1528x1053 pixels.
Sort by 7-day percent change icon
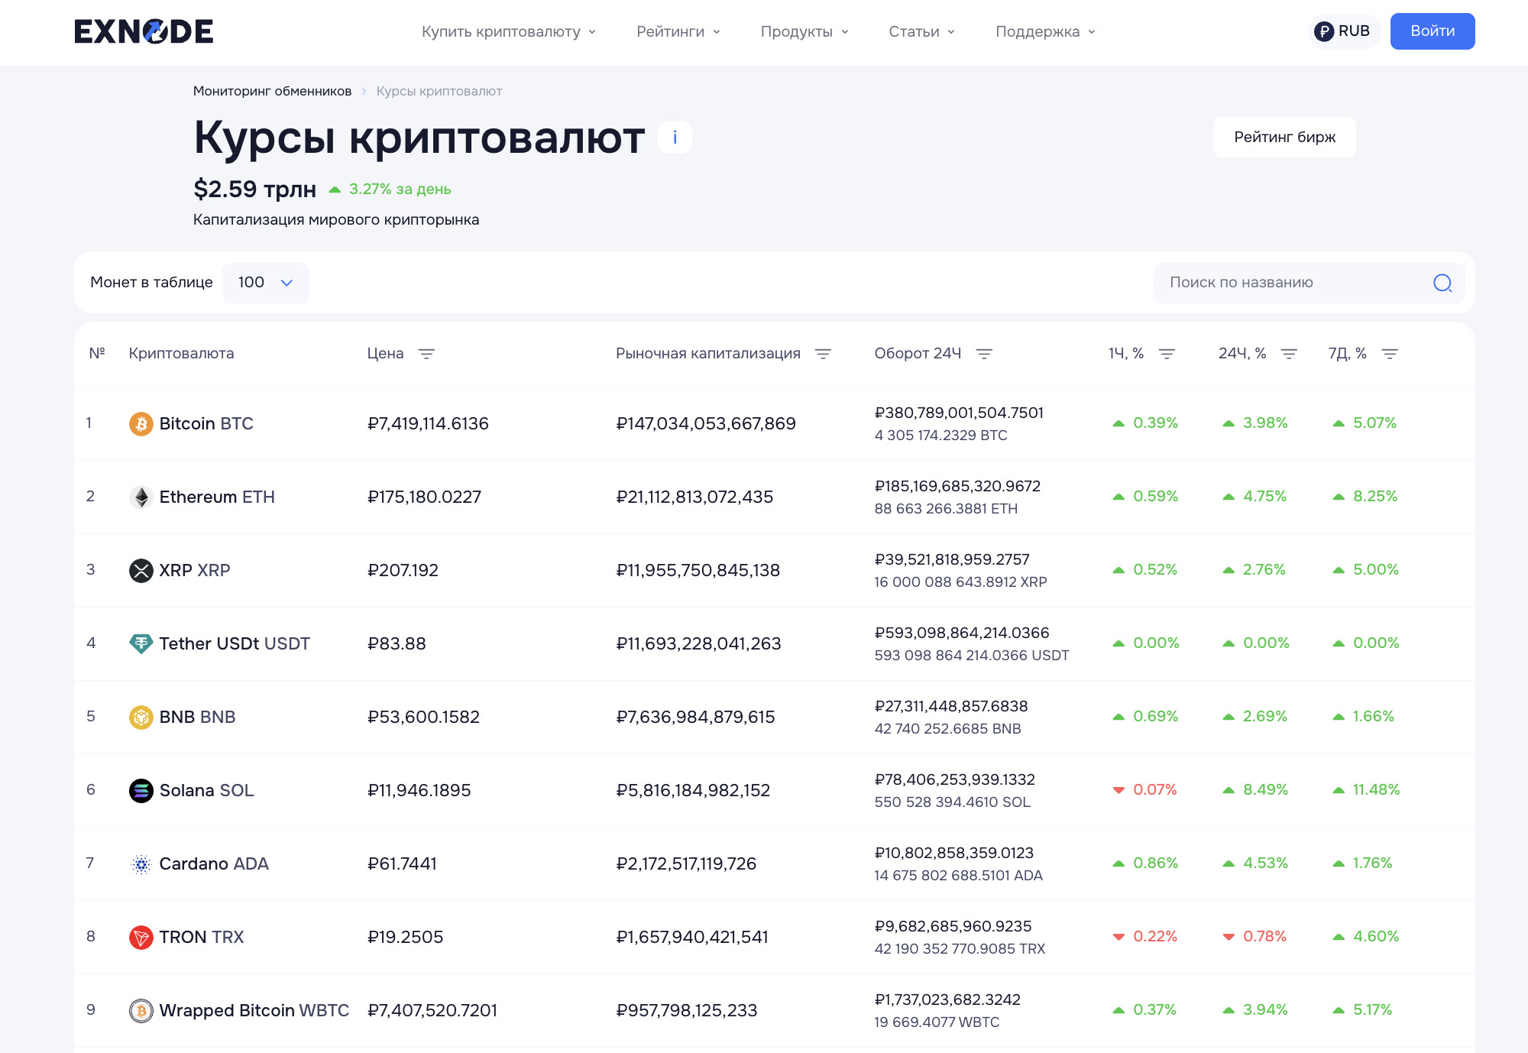point(1390,354)
